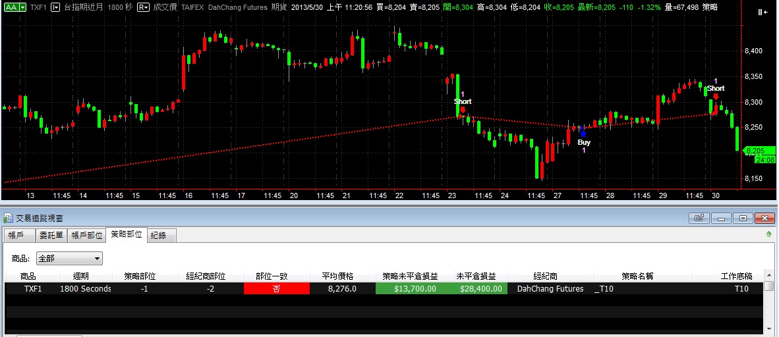
Task: Click the 24:08 countdown label on price axis
Action: [x=765, y=160]
